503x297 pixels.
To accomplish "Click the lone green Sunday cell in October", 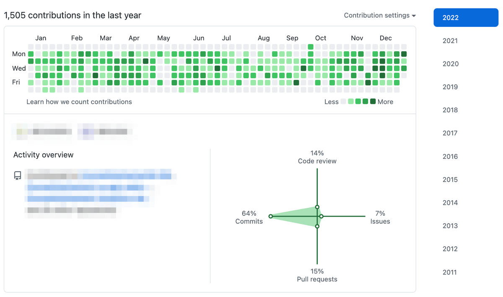I will [x=311, y=47].
